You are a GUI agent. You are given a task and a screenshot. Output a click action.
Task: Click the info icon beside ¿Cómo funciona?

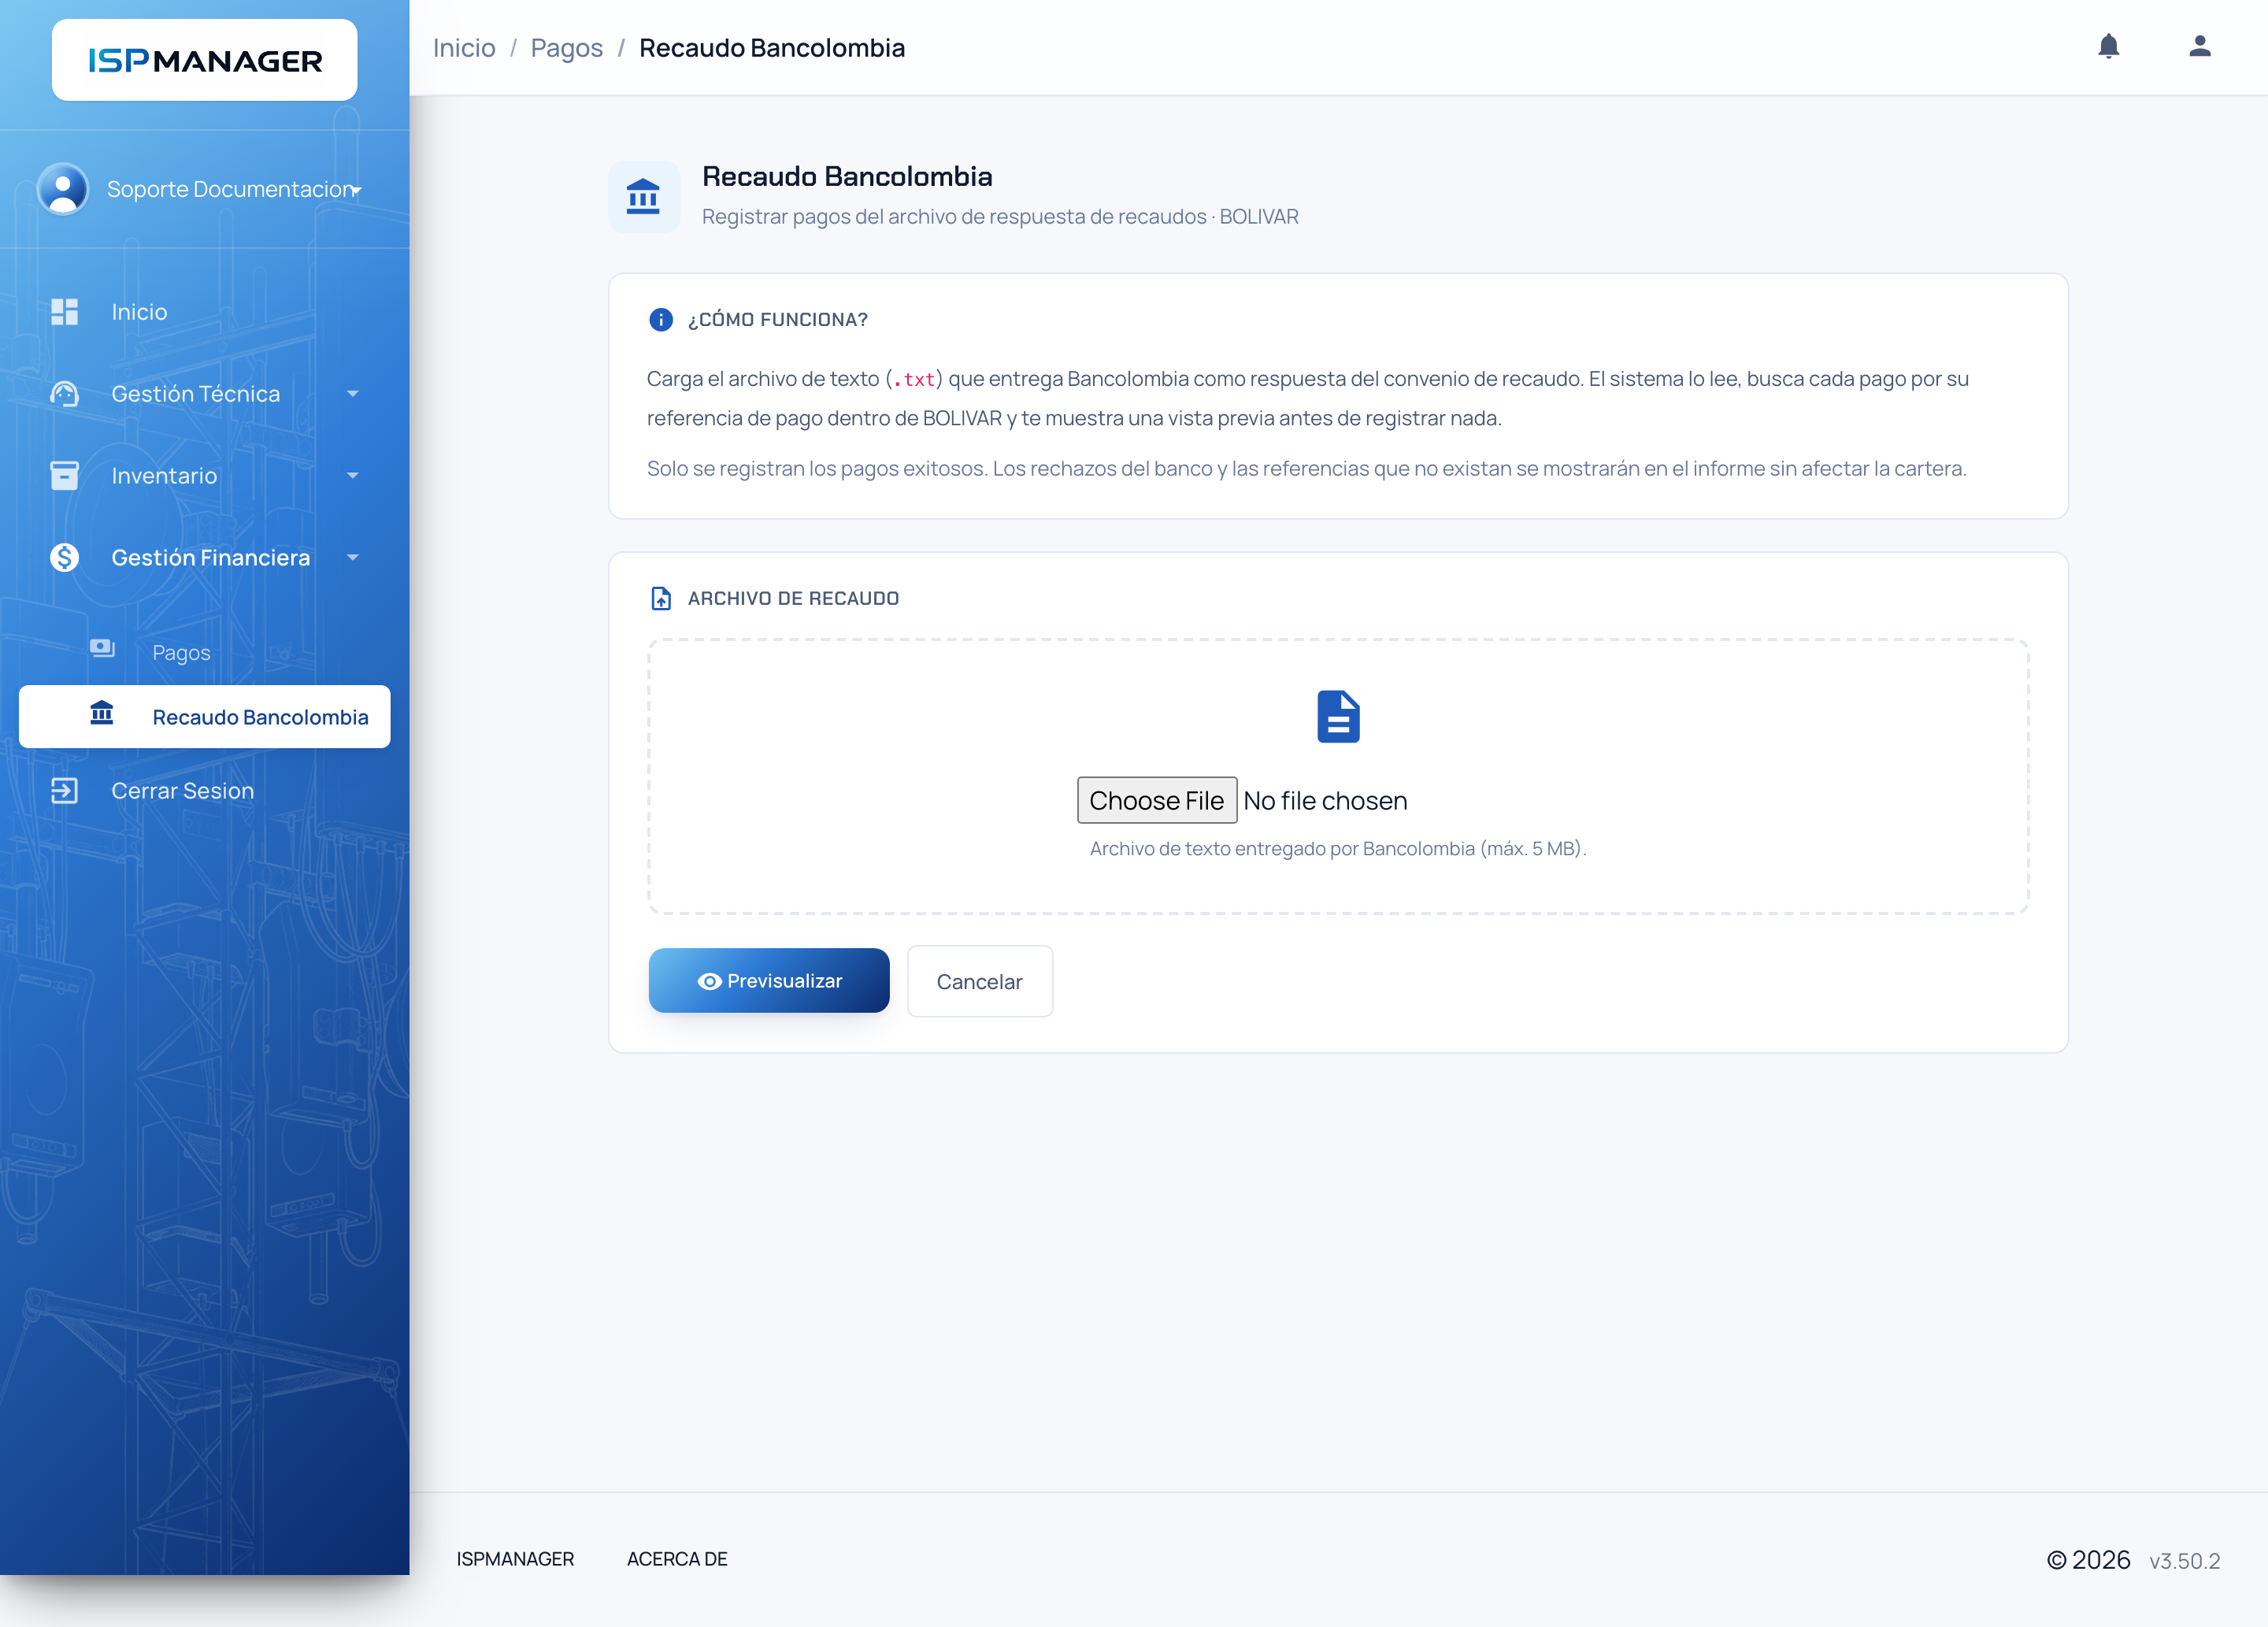(661, 319)
